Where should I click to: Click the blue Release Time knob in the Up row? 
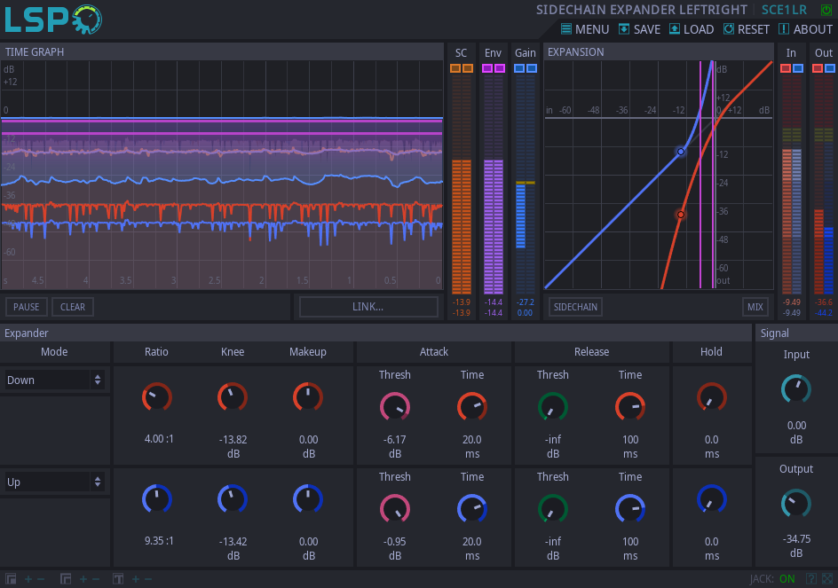point(630,509)
